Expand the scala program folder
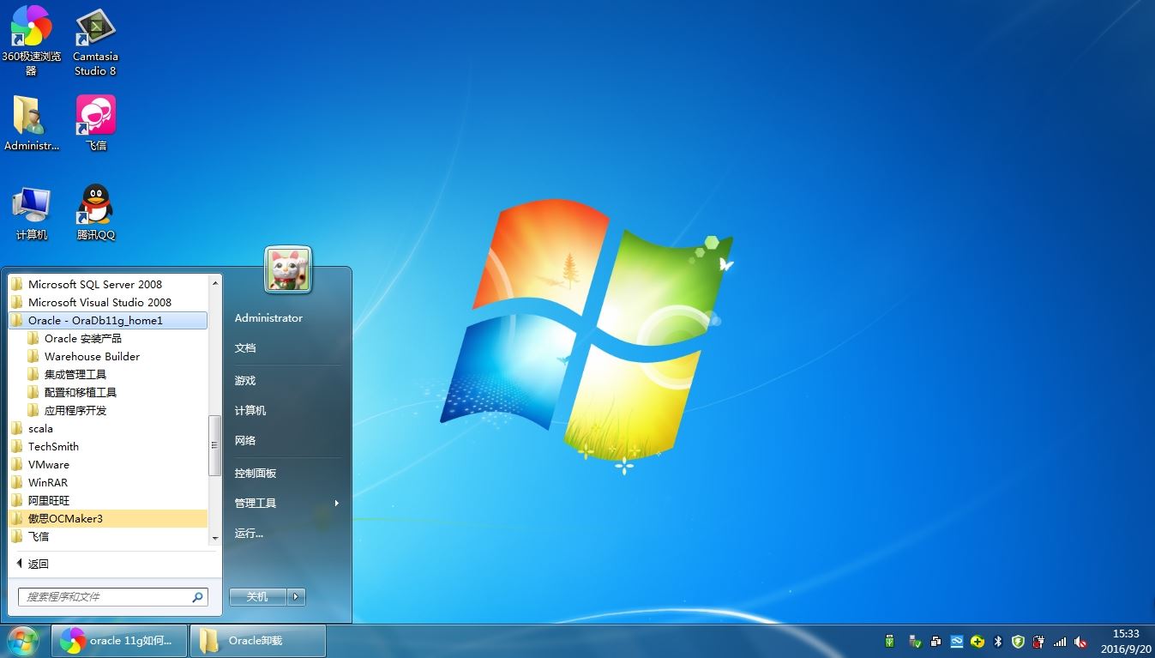This screenshot has height=658, width=1155. [x=107, y=428]
